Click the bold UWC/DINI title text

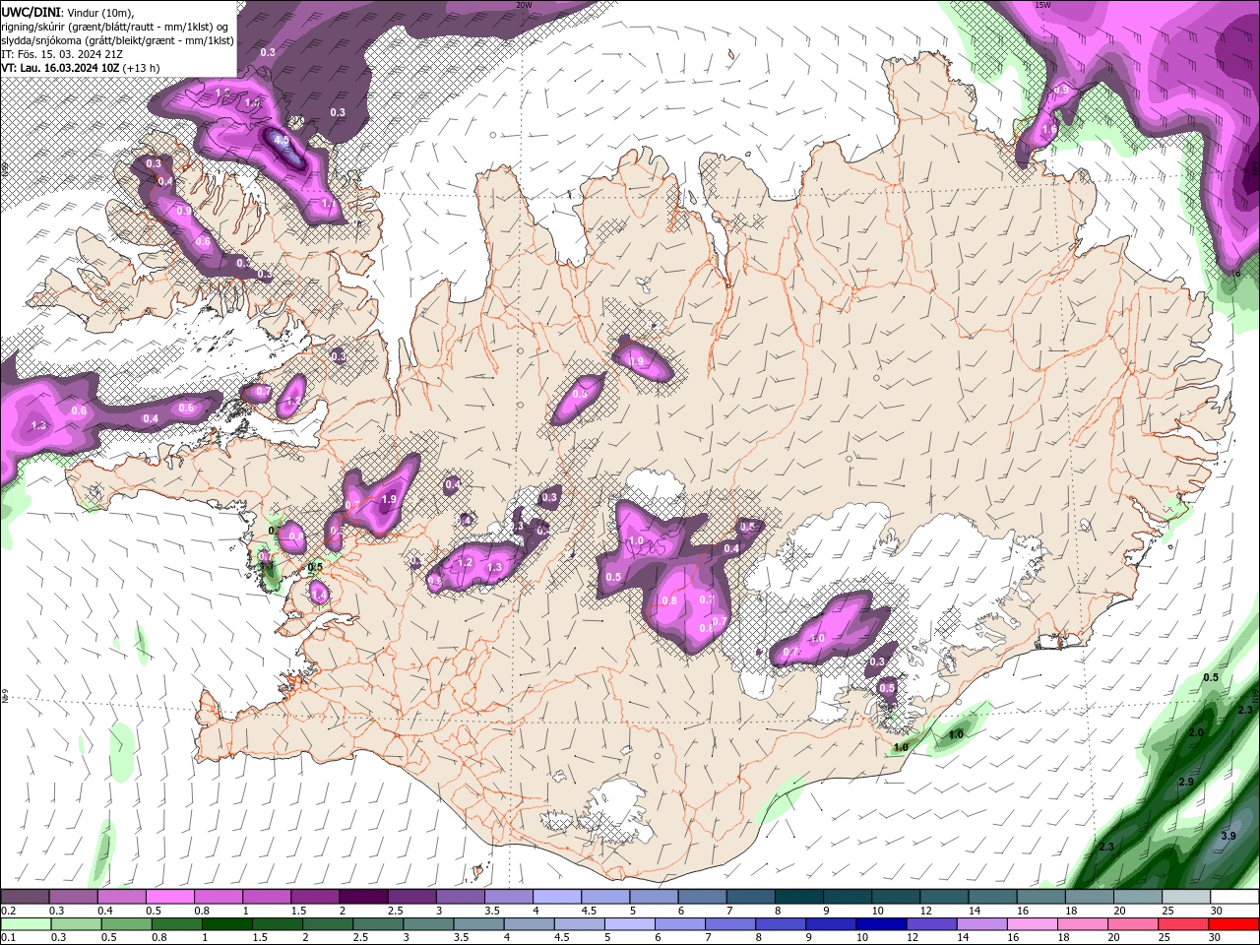[31, 12]
